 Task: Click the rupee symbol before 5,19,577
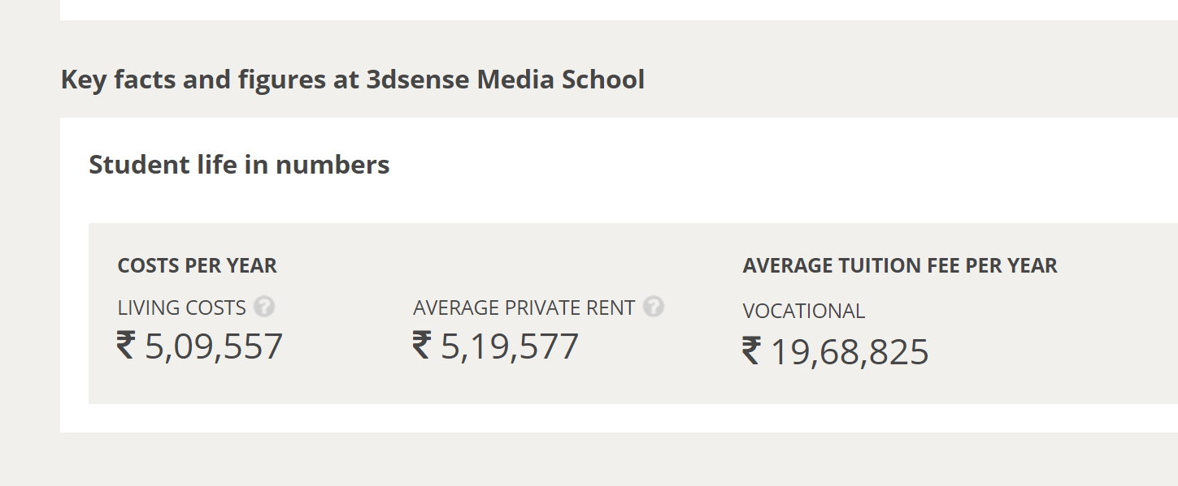(x=422, y=346)
